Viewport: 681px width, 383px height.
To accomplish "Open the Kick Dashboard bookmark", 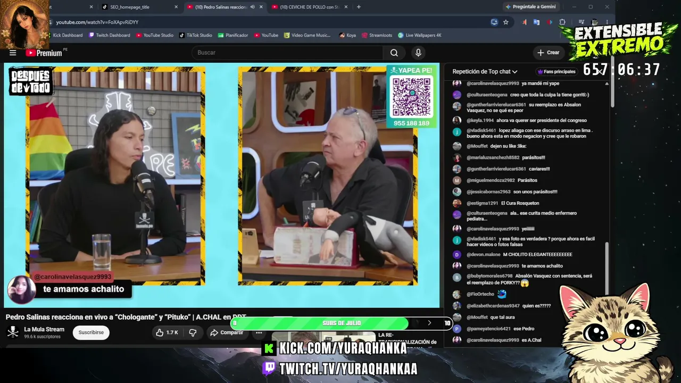I will coord(68,35).
